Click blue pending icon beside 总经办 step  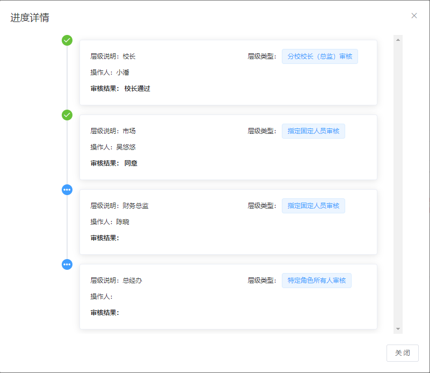tap(67, 264)
